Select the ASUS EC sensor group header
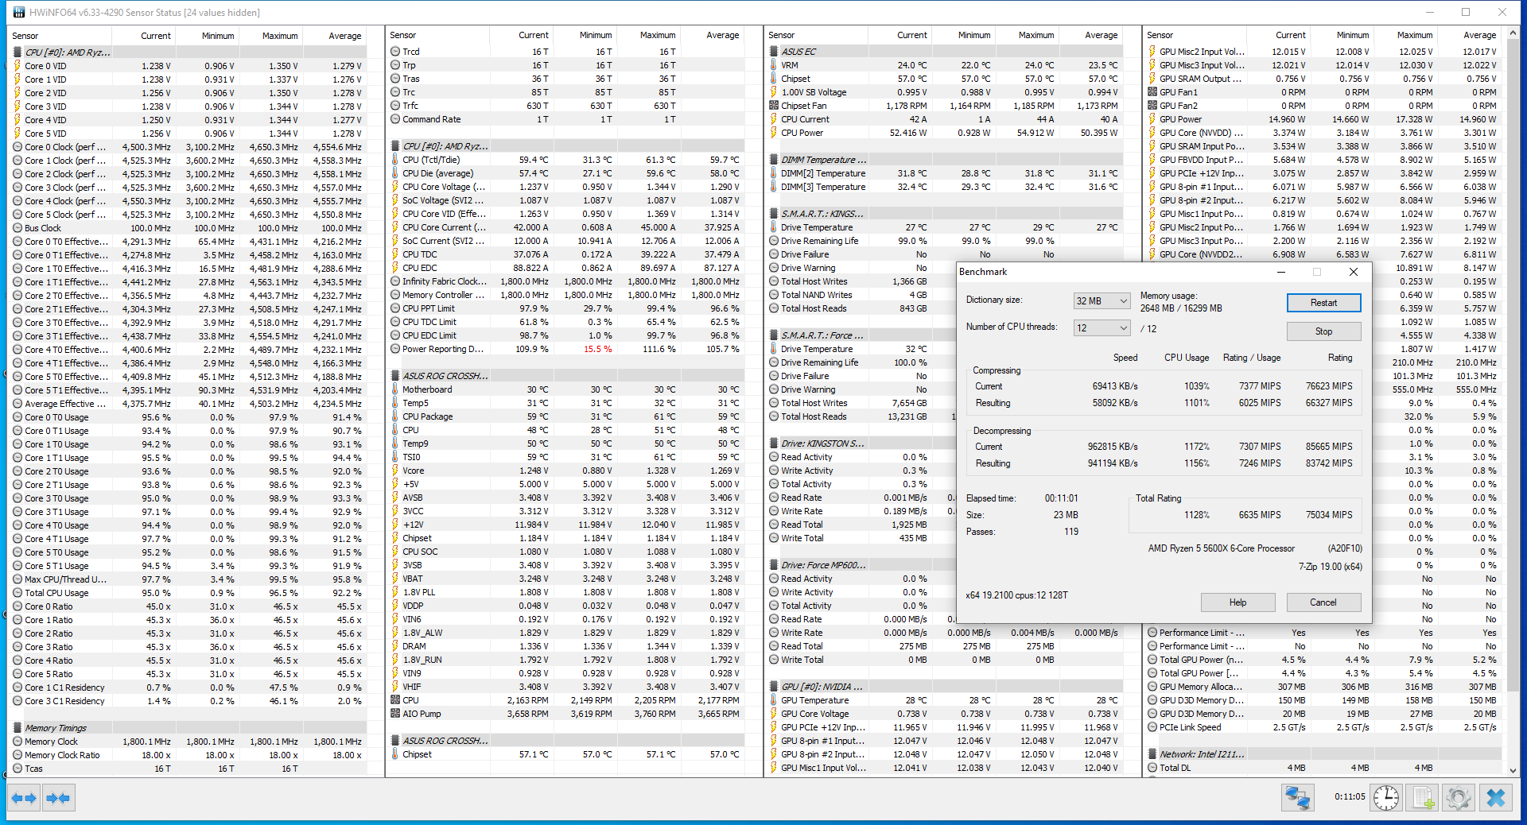 click(x=798, y=52)
